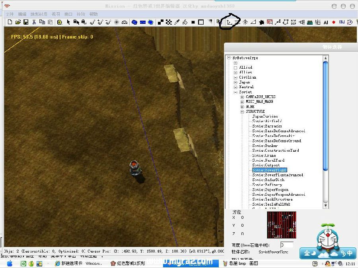Image resolution: width=358 pixels, height=268 pixels.
Task: Click the blue round blob toolbar icon
Action: (x=150, y=22)
